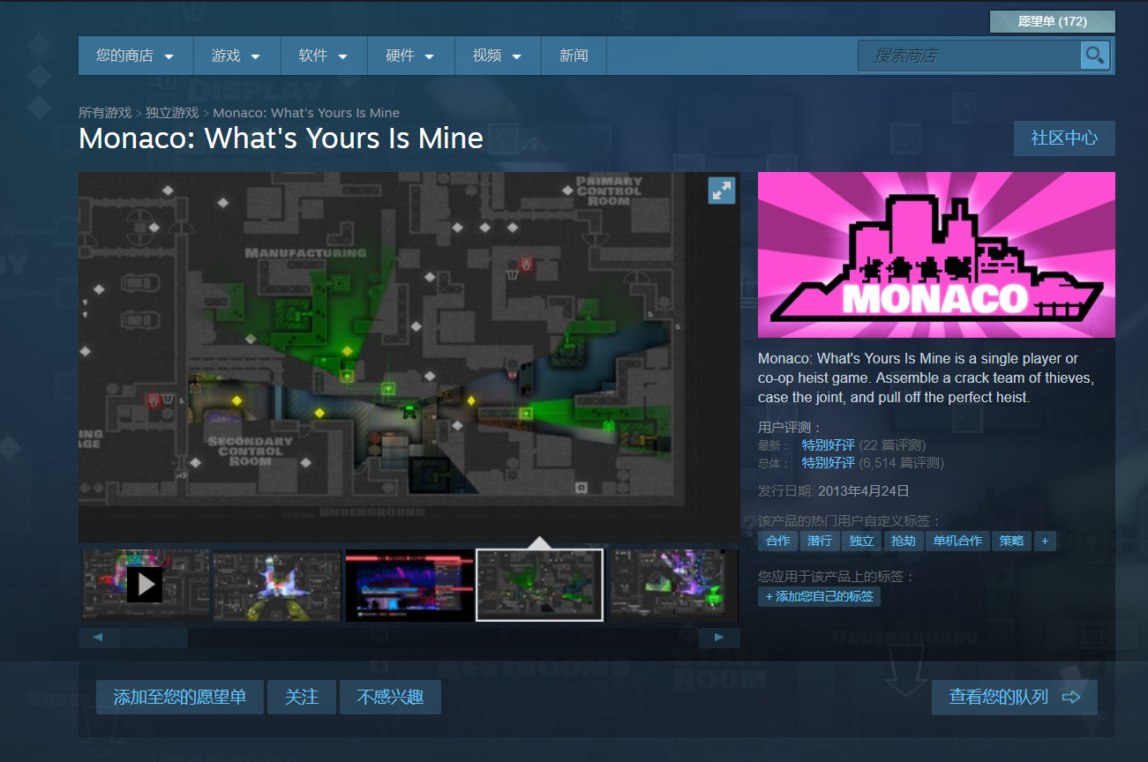Viewport: 1148px width, 762px height.
Task: Open 您的商店 dropdown menu
Action: pyautogui.click(x=135, y=56)
